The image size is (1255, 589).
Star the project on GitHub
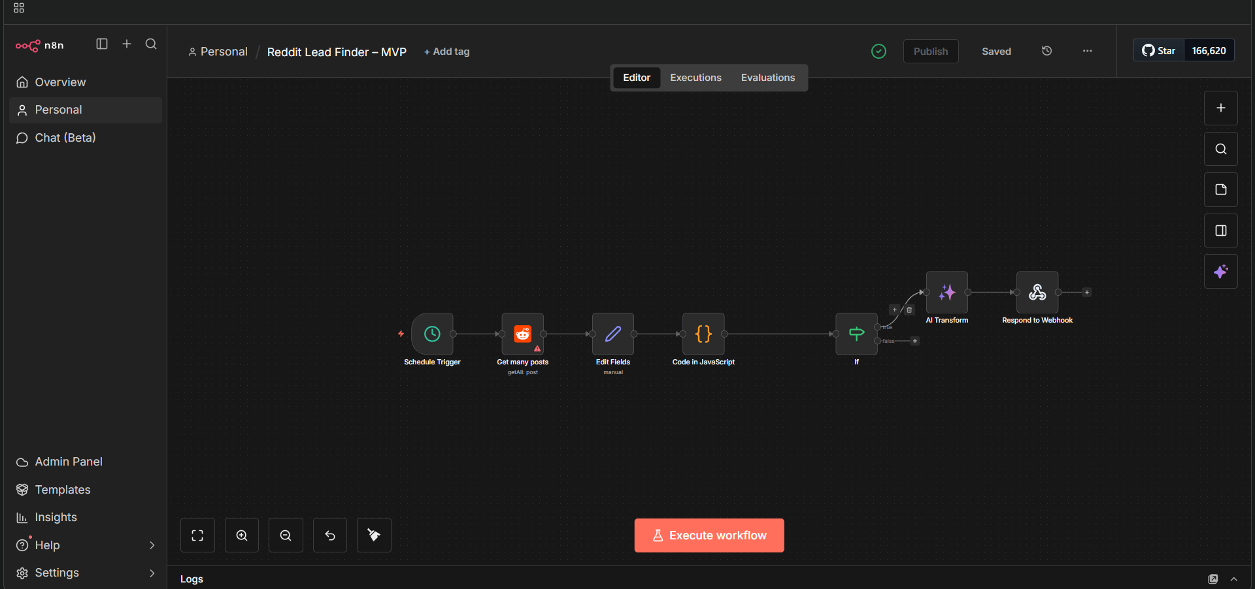(1159, 51)
